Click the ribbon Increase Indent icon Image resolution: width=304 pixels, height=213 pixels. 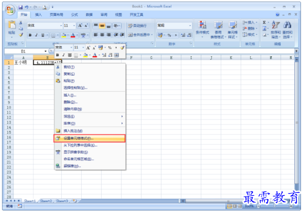122,35
